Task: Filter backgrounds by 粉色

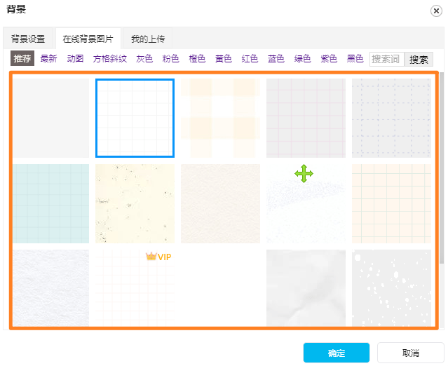Action: click(170, 59)
